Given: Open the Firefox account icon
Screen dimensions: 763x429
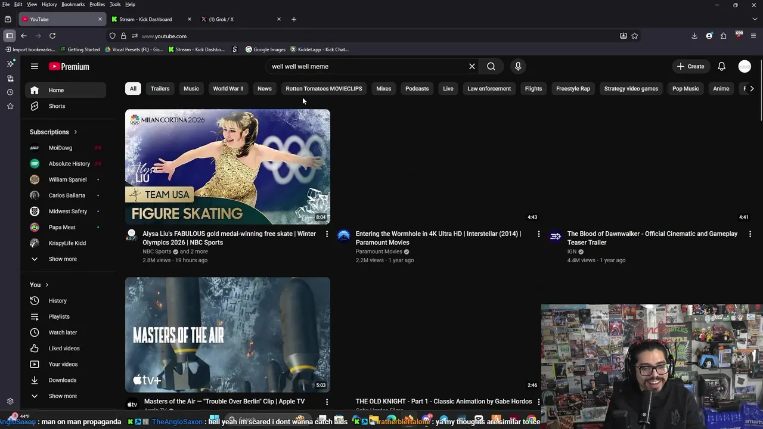Looking at the screenshot, I should 709,36.
